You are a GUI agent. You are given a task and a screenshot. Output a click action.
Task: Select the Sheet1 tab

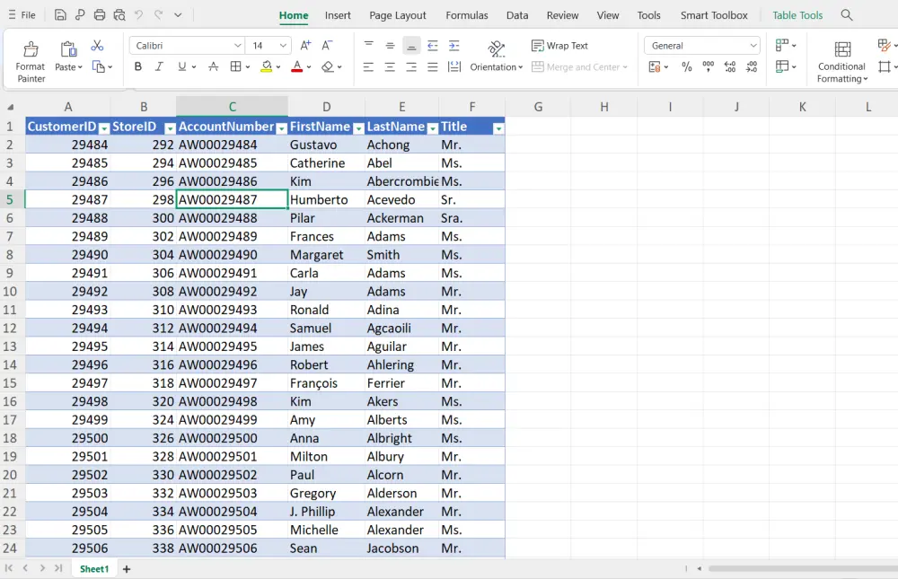(x=94, y=569)
